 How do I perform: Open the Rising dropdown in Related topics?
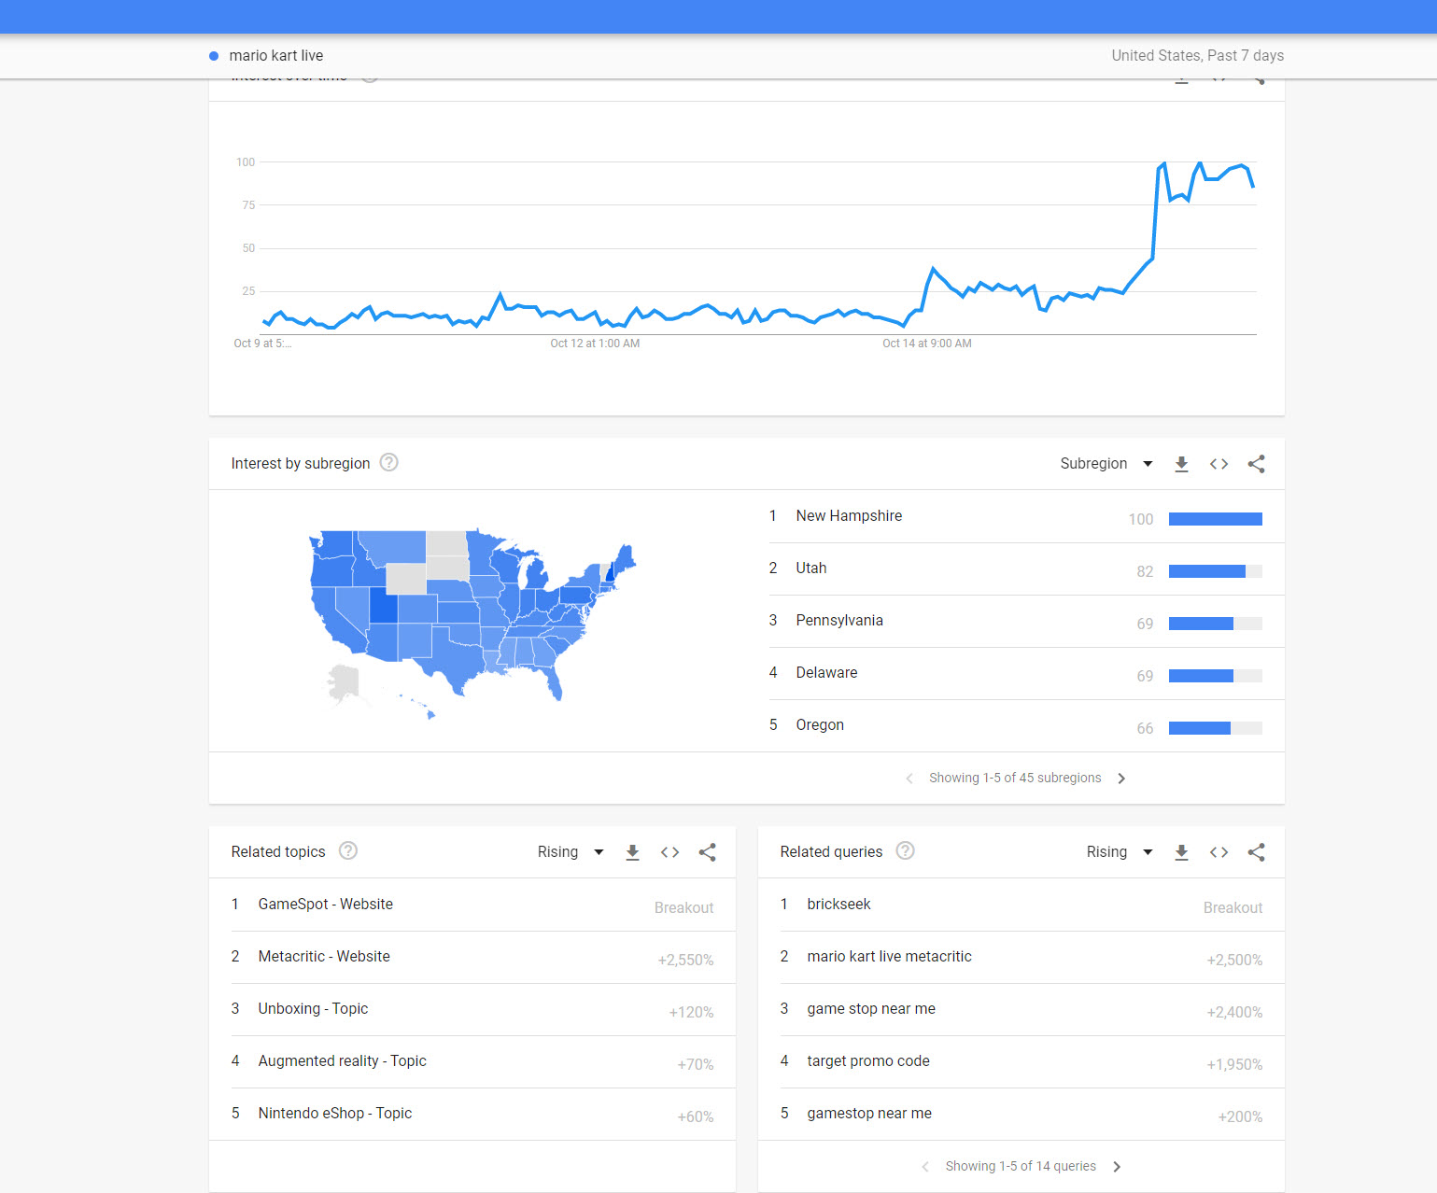(x=571, y=852)
